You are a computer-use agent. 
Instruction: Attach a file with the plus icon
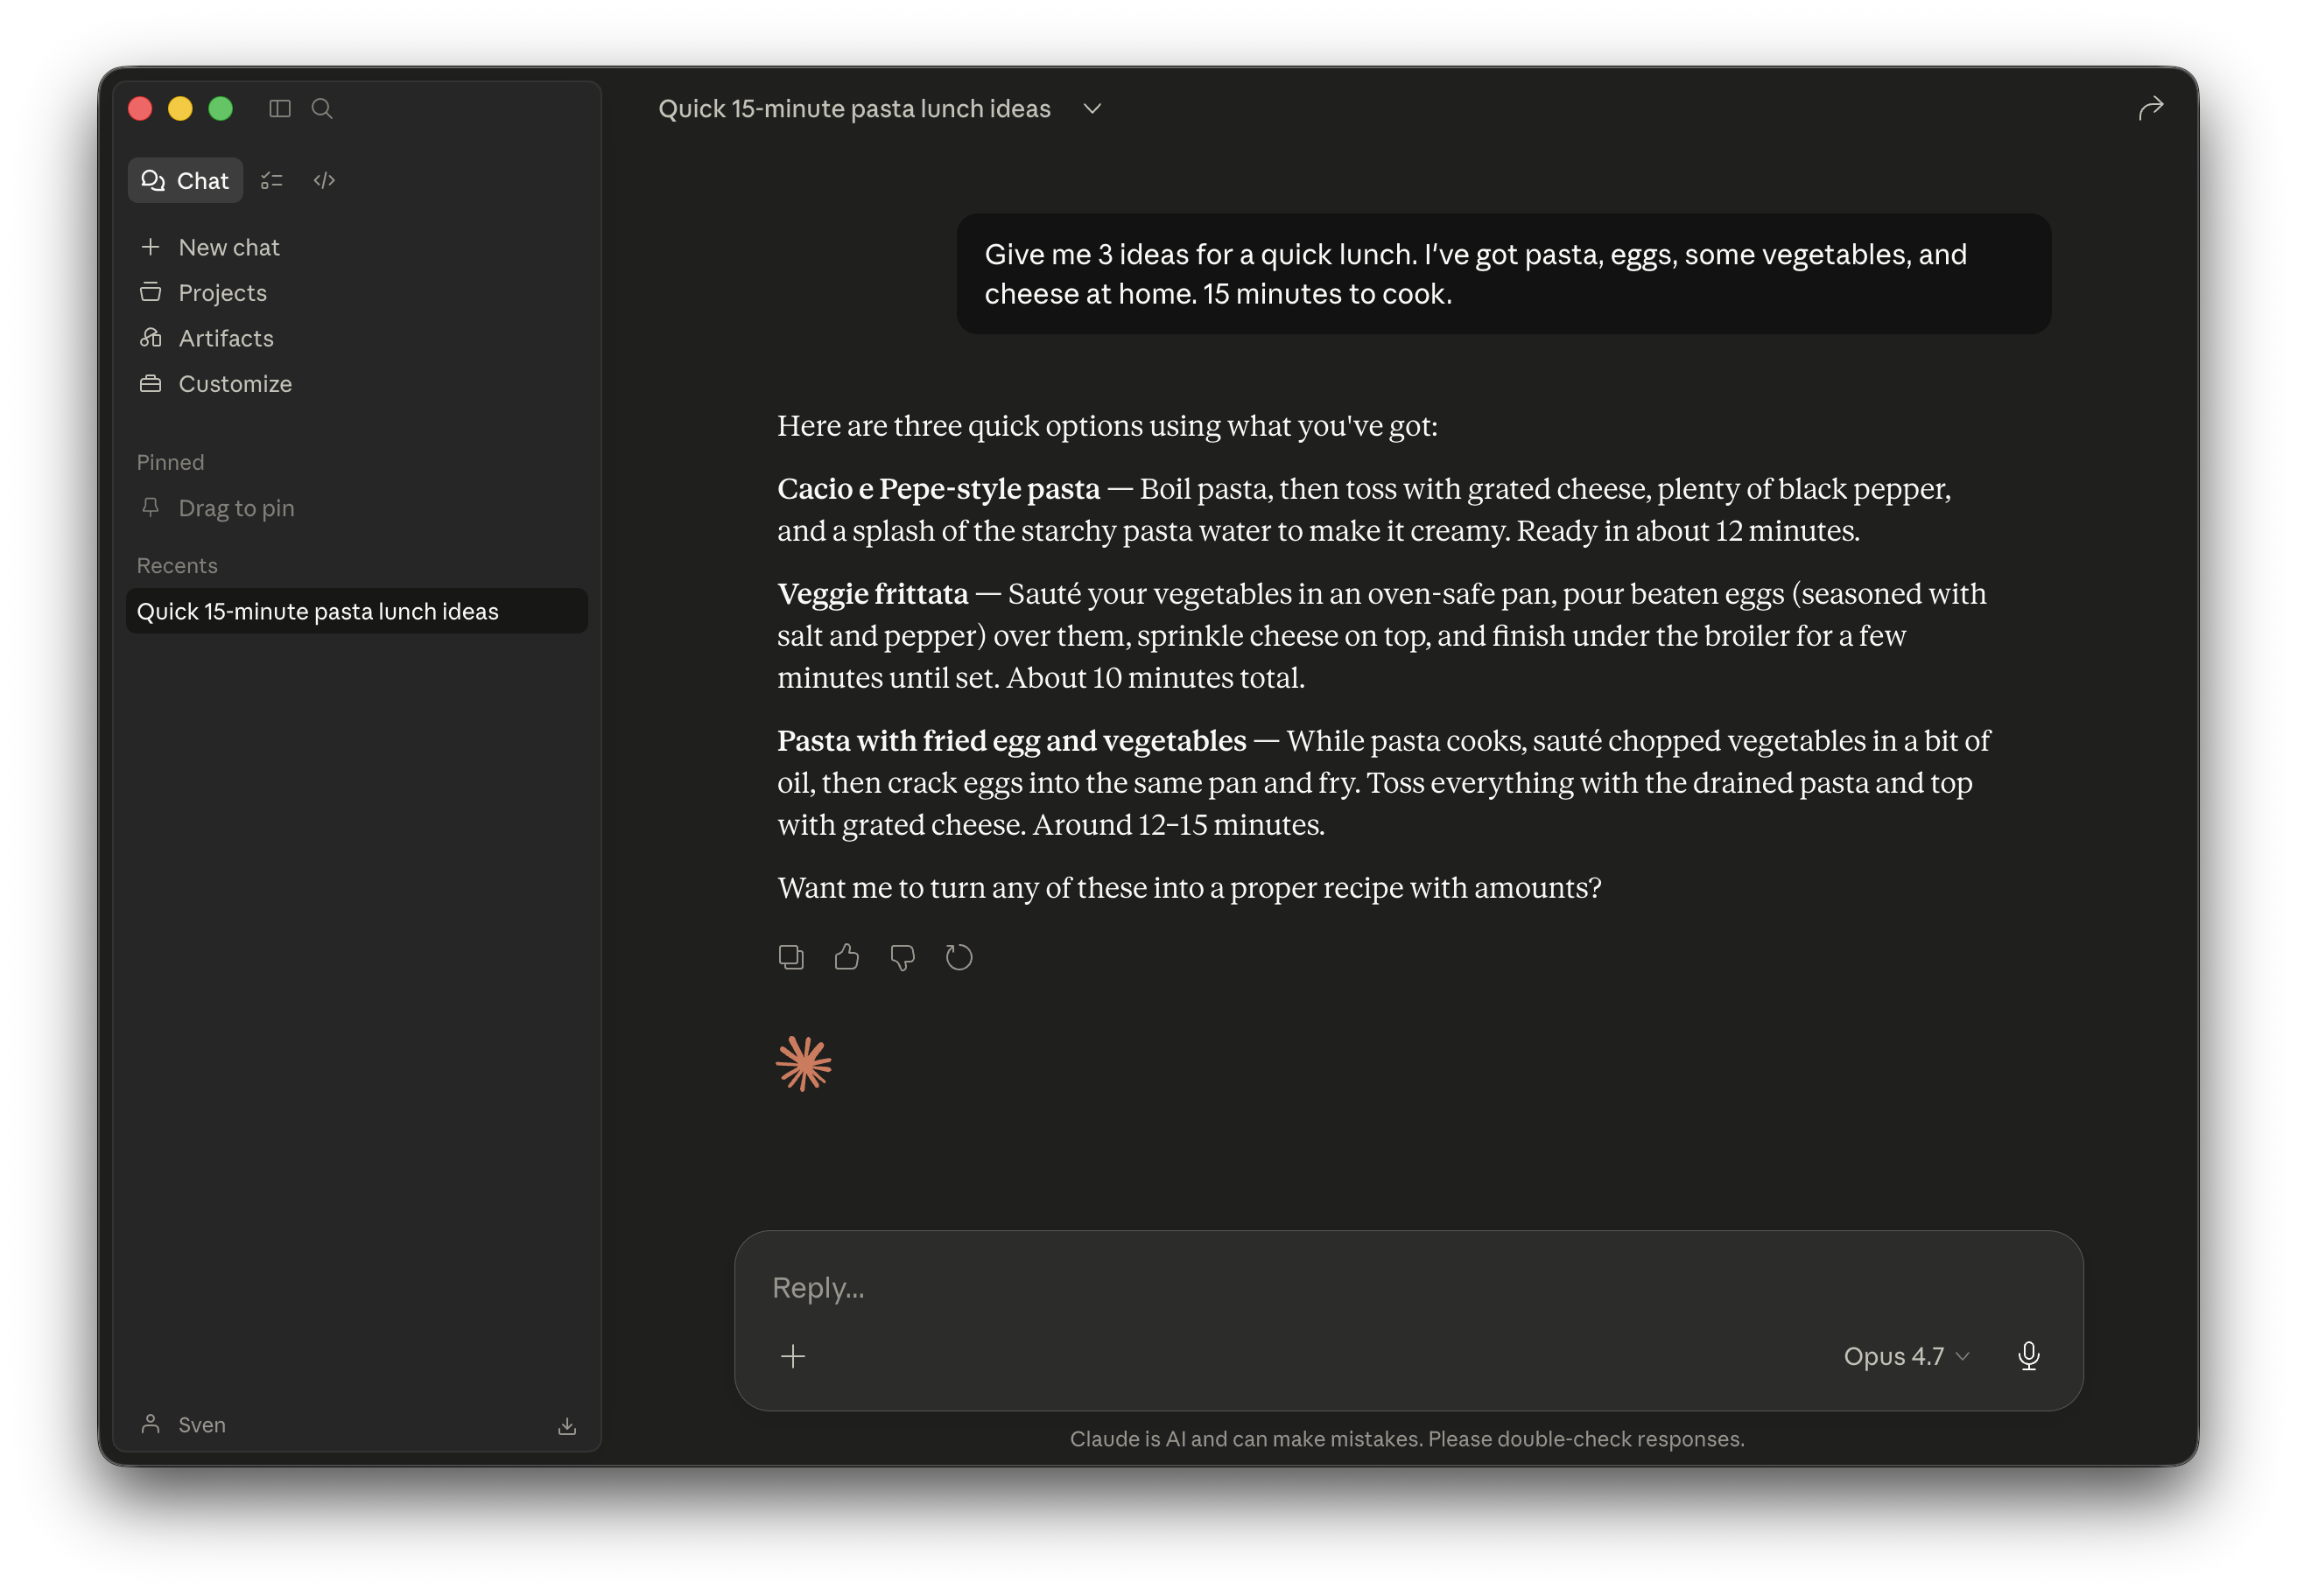[792, 1356]
